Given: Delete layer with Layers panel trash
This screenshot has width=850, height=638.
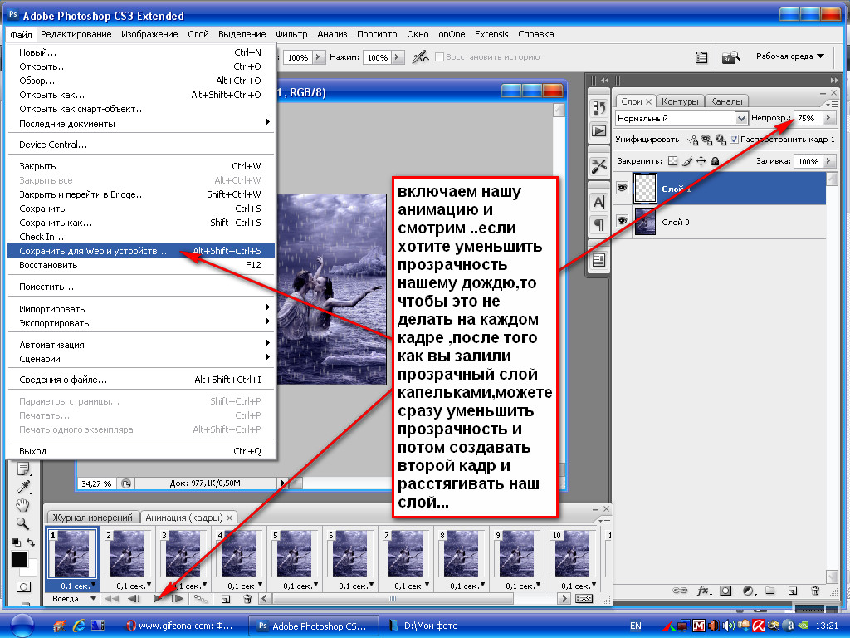Looking at the screenshot, I should (x=815, y=591).
